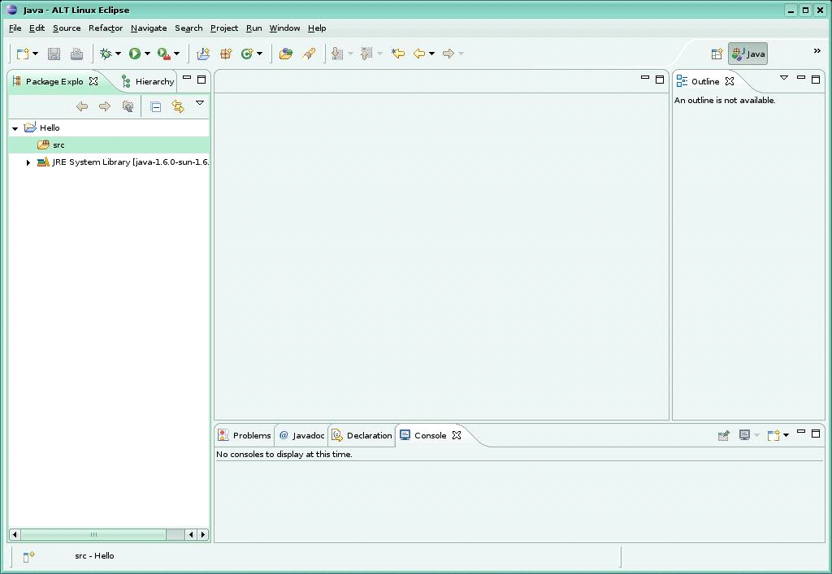Start the Debug bug icon
Image resolution: width=832 pixels, height=574 pixels.
[x=106, y=54]
